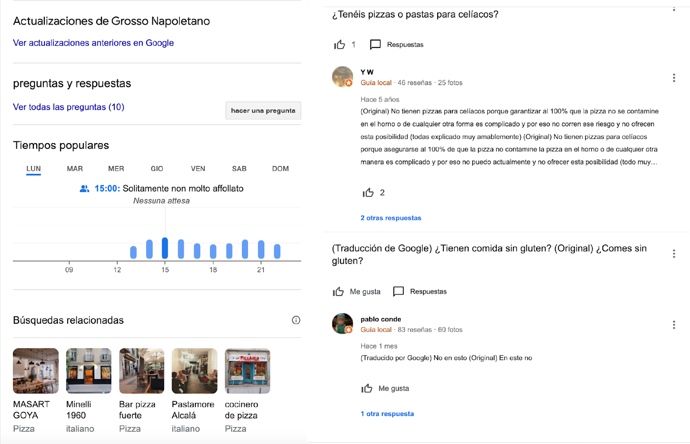Image resolution: width=690 pixels, height=444 pixels.
Task: Open info icon beside Búsquedas relacionadas
Action: click(x=296, y=320)
